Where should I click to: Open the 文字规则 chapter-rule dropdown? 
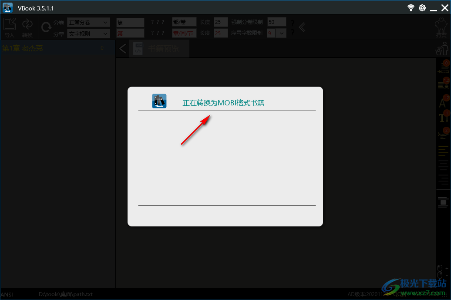pyautogui.click(x=88, y=34)
